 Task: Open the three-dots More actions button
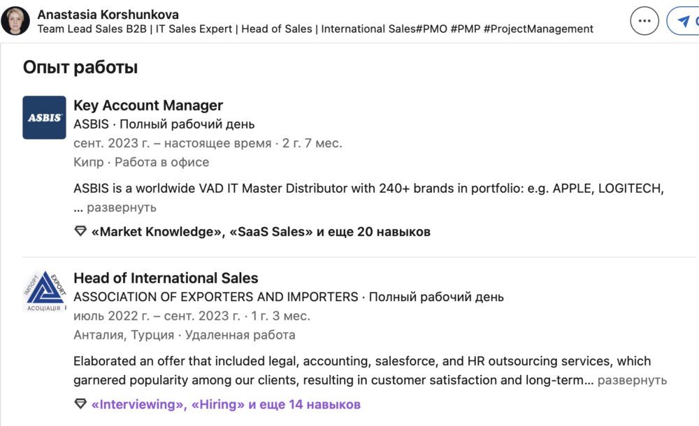point(644,21)
